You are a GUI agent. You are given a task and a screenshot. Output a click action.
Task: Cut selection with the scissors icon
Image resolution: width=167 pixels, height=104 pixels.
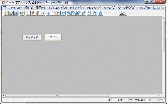point(48,13)
